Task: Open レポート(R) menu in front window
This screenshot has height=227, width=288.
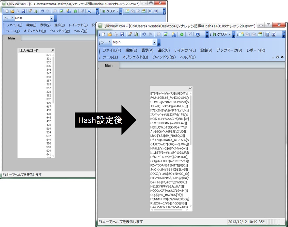Action: pos(256,50)
